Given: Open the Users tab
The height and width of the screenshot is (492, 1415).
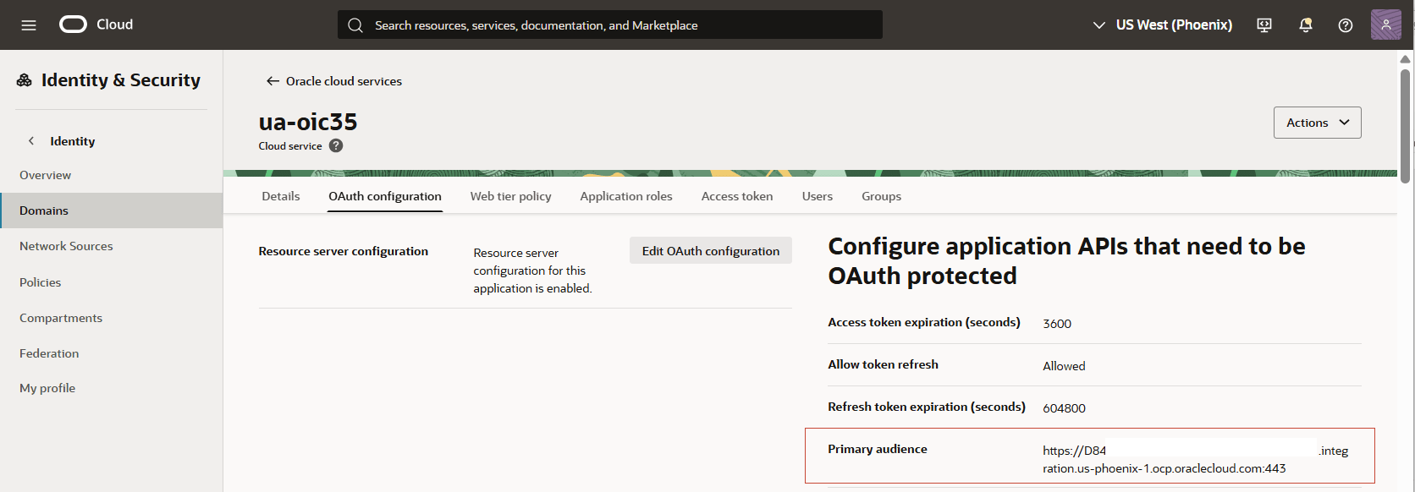Looking at the screenshot, I should coord(818,196).
